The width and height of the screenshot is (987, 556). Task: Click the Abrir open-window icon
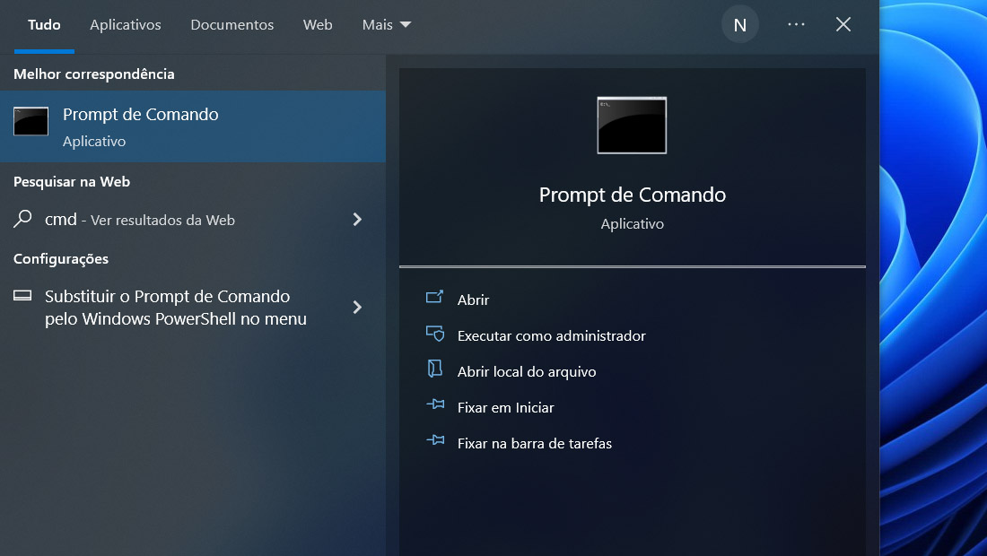click(x=435, y=297)
